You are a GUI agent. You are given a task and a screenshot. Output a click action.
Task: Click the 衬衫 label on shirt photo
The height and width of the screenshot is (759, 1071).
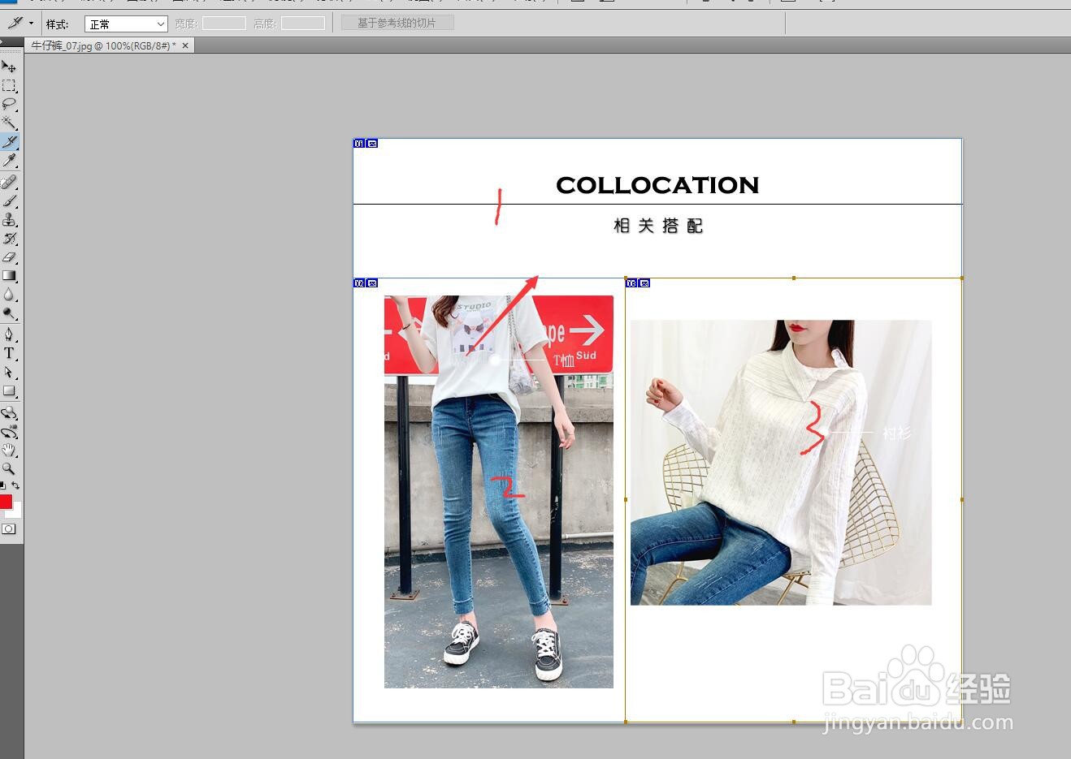point(896,433)
